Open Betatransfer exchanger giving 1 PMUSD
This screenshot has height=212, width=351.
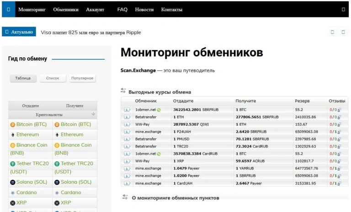pyautogui.click(x=146, y=139)
